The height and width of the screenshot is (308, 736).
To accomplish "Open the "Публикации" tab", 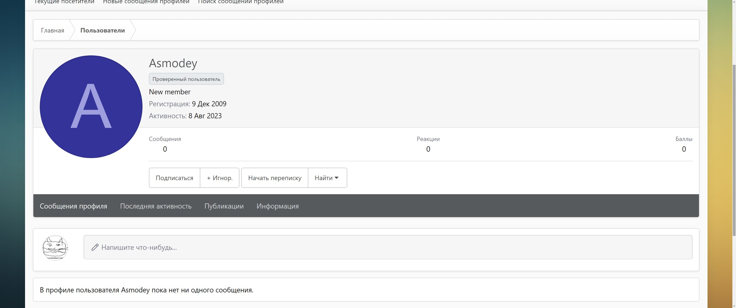I will 224,206.
